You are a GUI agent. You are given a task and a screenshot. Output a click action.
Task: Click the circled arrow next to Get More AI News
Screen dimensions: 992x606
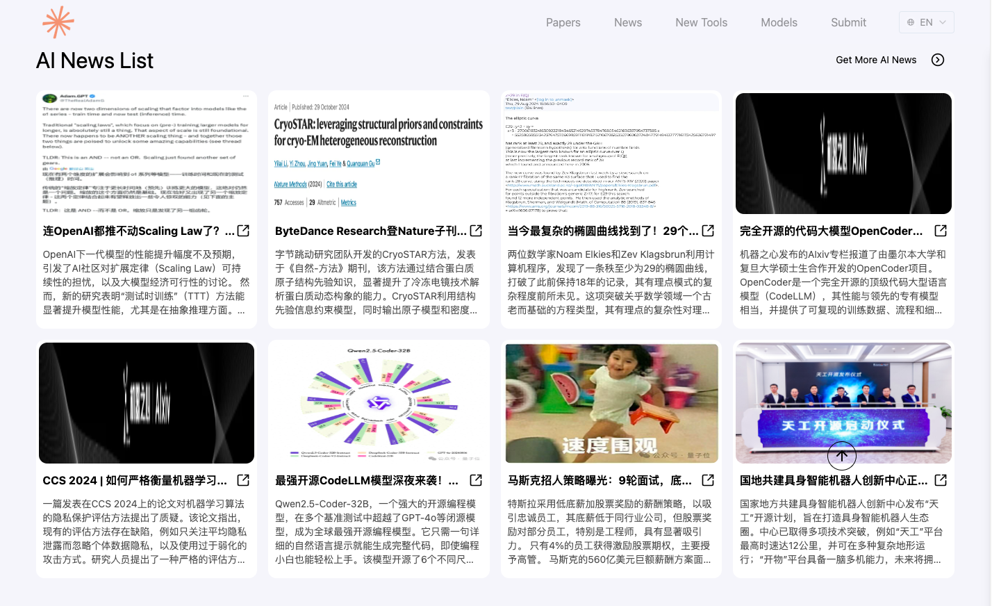pos(938,60)
